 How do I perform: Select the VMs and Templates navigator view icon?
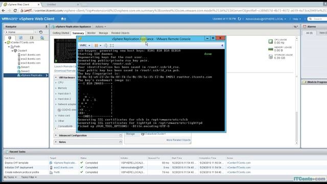20,38
